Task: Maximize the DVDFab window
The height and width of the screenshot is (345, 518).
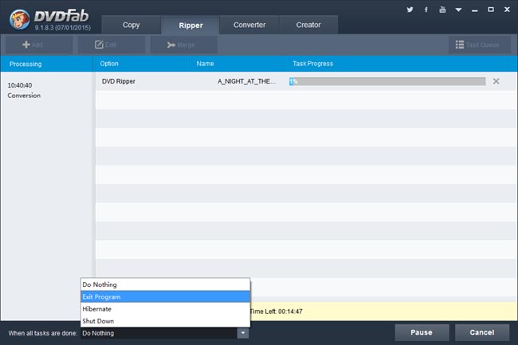Action: [x=491, y=10]
